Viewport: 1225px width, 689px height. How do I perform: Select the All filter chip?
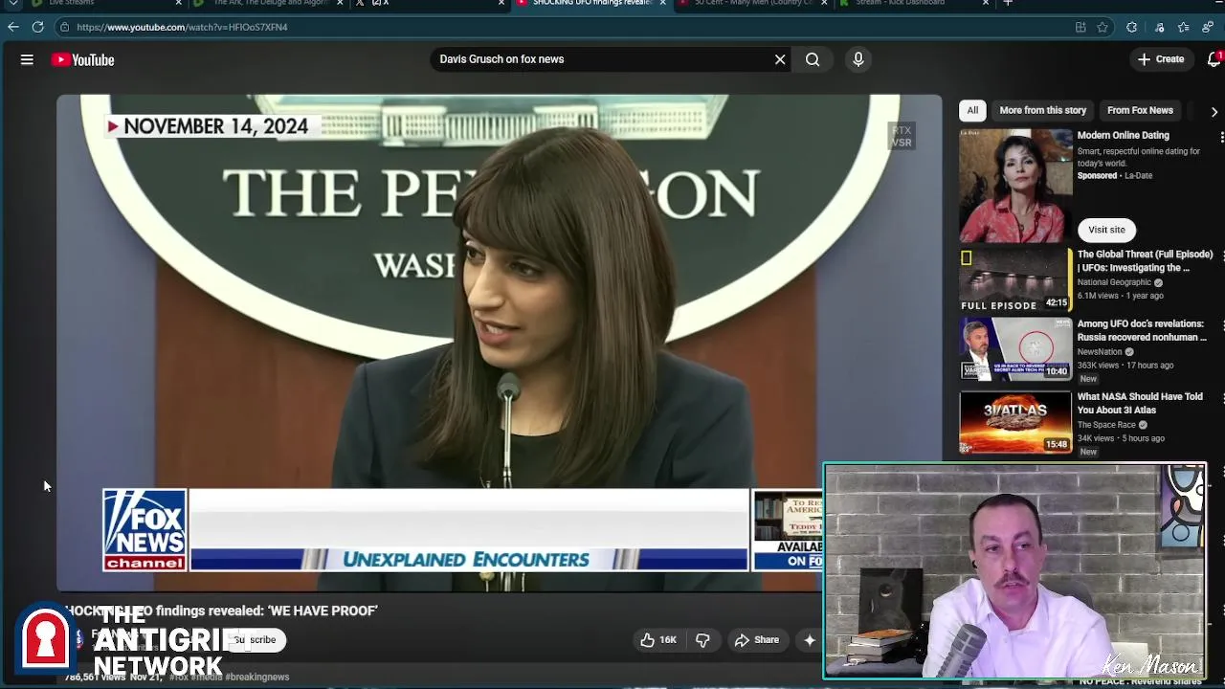coord(972,110)
